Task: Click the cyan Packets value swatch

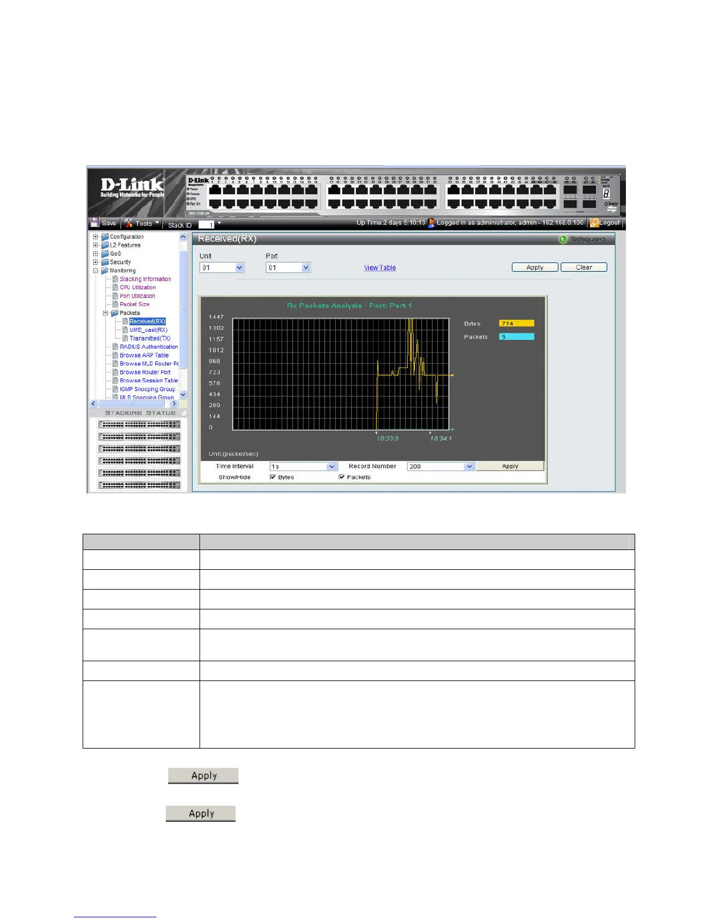Action: 517,337
